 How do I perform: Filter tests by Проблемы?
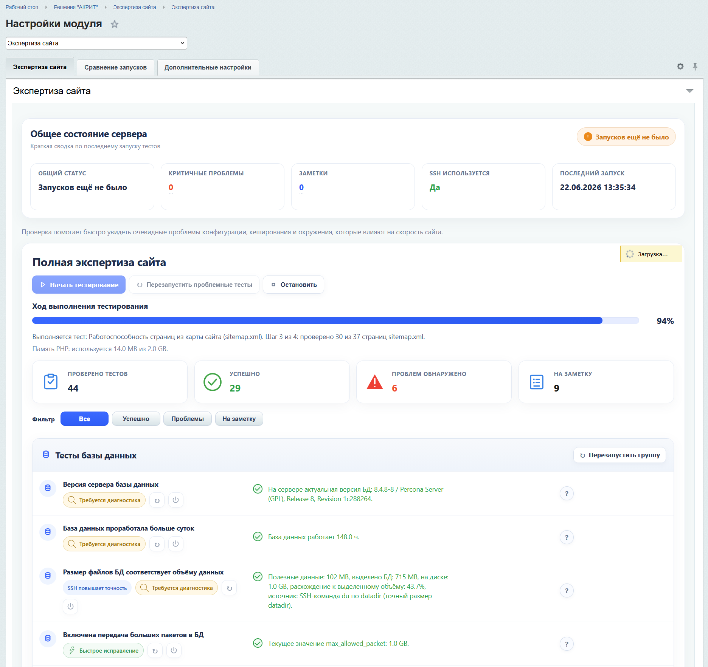pyautogui.click(x=187, y=419)
